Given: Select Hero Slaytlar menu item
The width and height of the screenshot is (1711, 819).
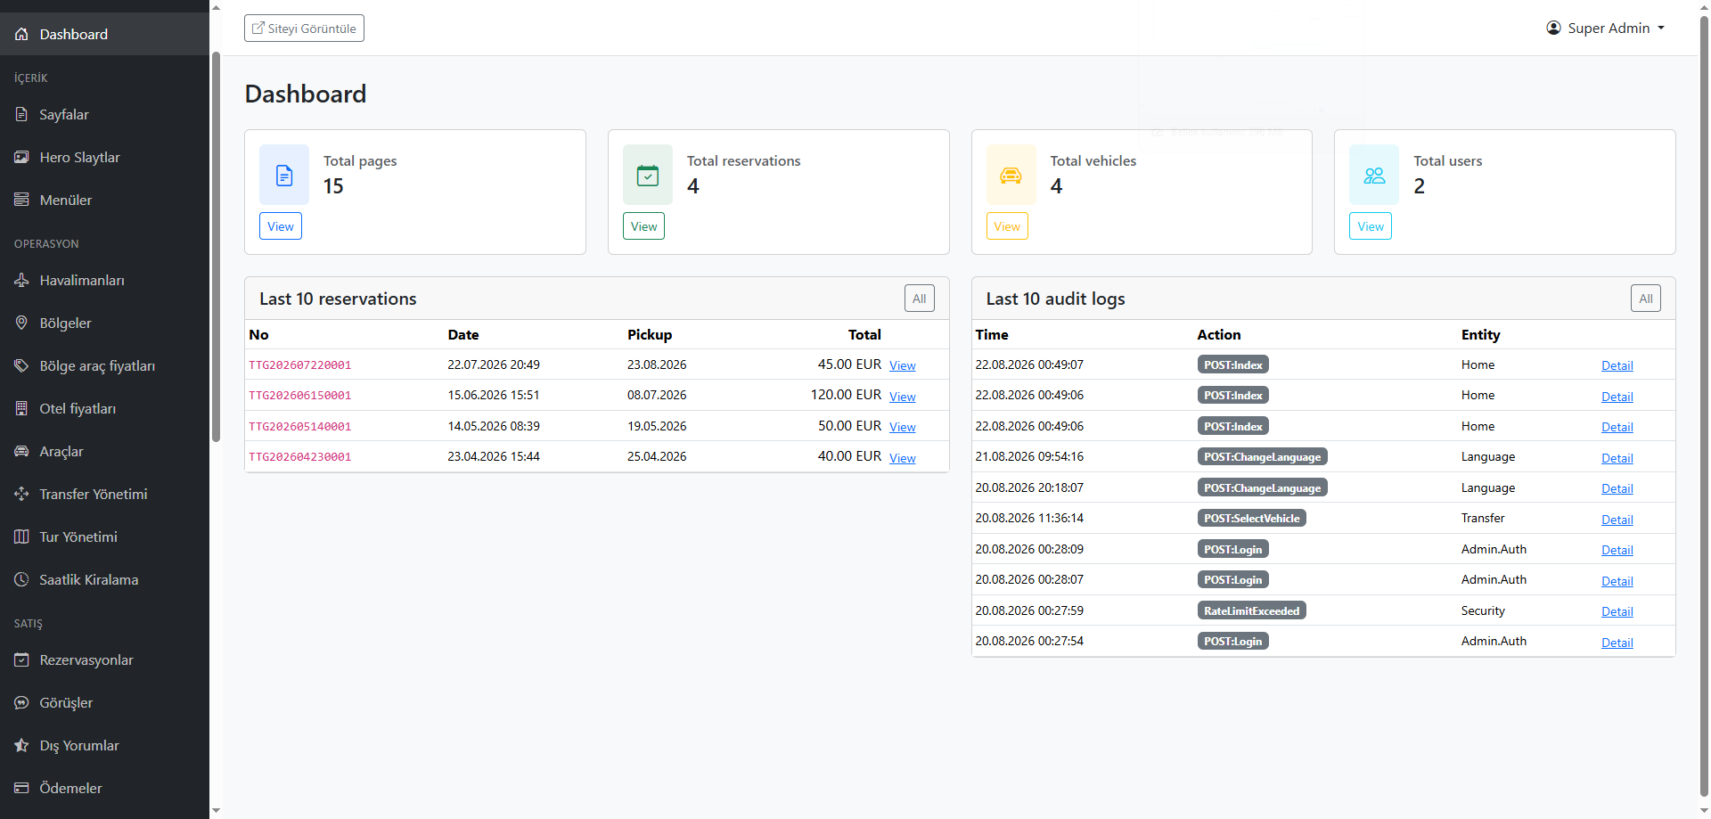Looking at the screenshot, I should pos(104,157).
